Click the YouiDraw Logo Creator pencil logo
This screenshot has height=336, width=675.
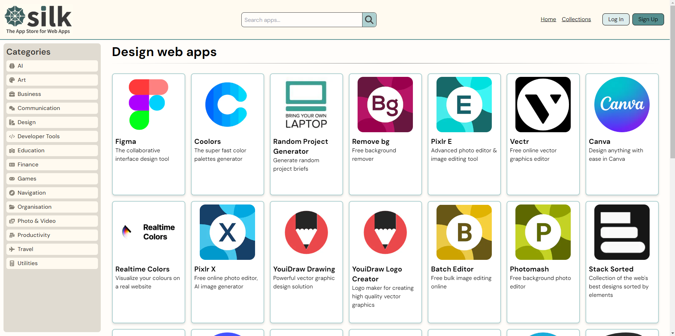(385, 232)
